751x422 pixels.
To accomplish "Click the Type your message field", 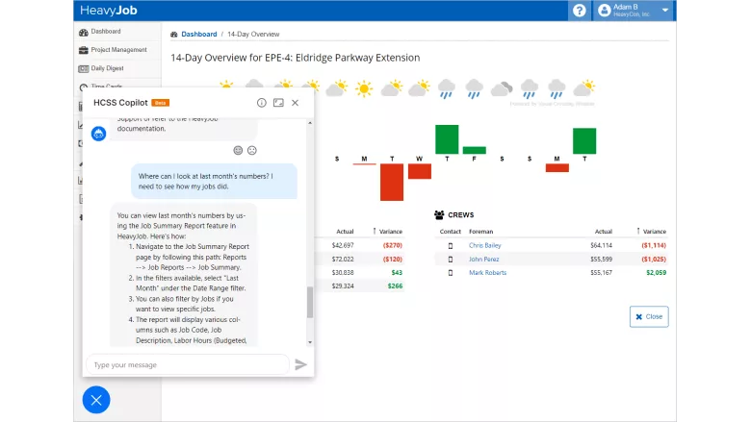I will (188, 364).
